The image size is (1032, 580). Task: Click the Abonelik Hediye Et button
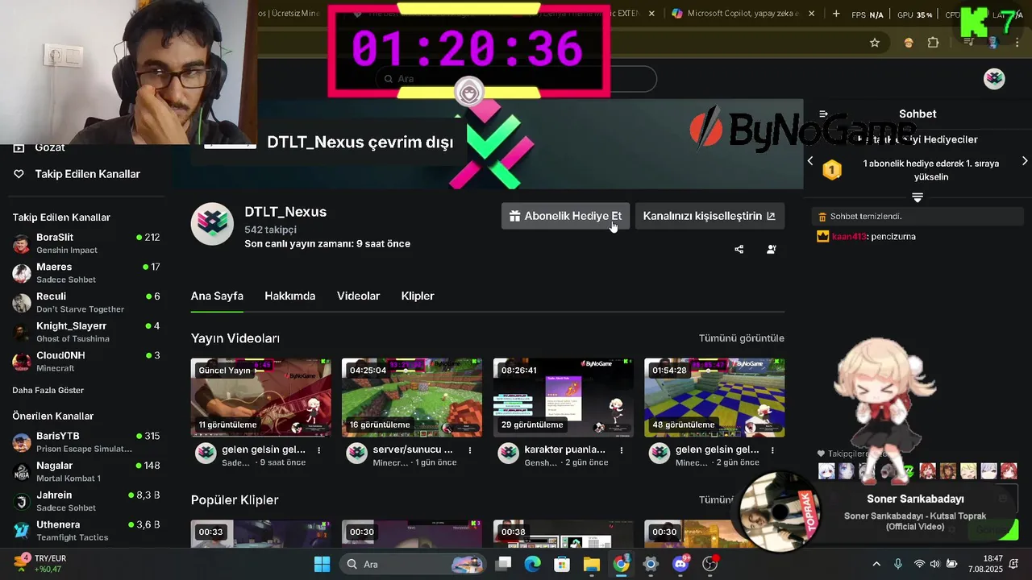tap(565, 216)
